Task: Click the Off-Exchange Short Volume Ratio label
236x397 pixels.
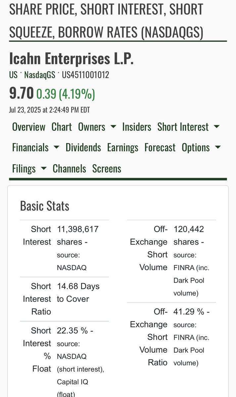Action: click(149, 337)
